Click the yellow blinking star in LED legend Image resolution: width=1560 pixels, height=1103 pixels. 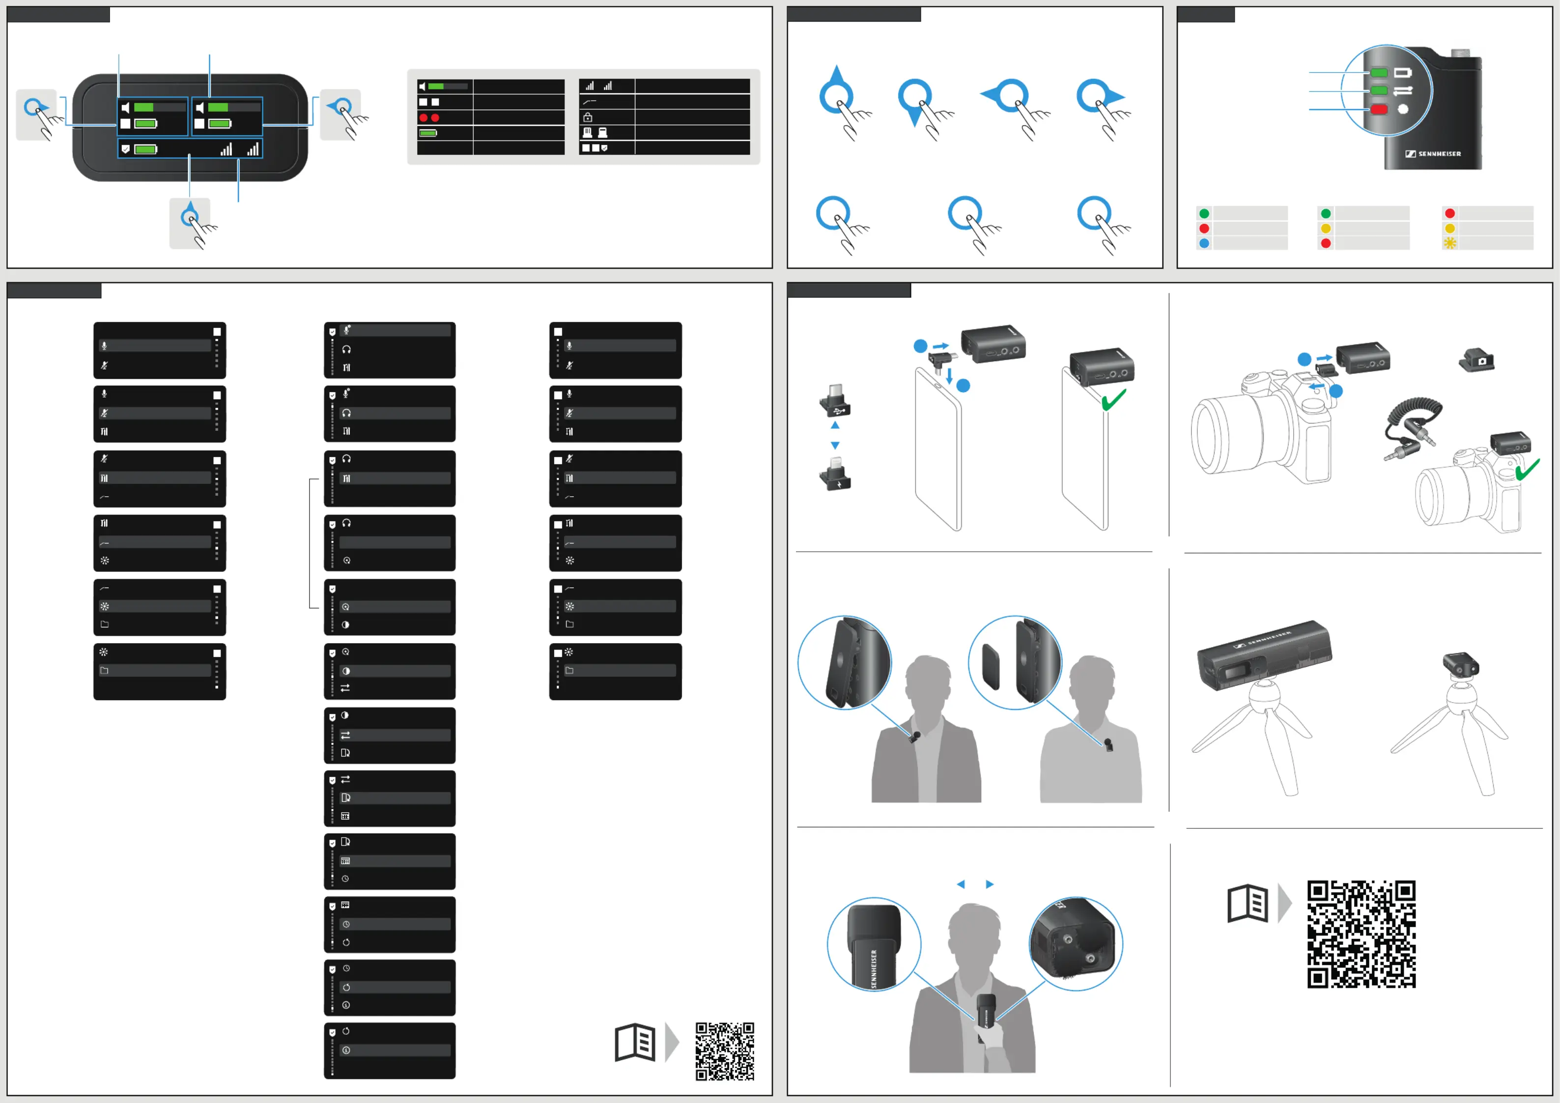click(x=1450, y=243)
